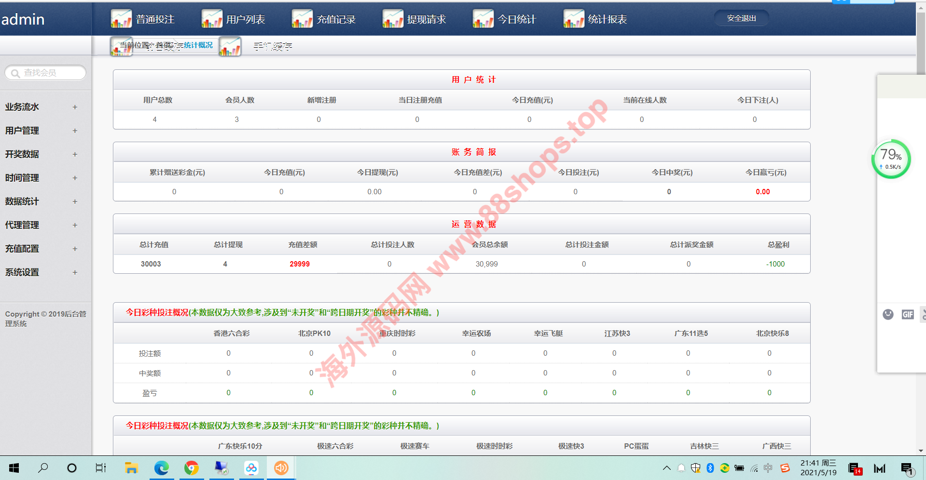Open the 系统设置 sidebar menu
This screenshot has width=926, height=480.
click(x=22, y=272)
